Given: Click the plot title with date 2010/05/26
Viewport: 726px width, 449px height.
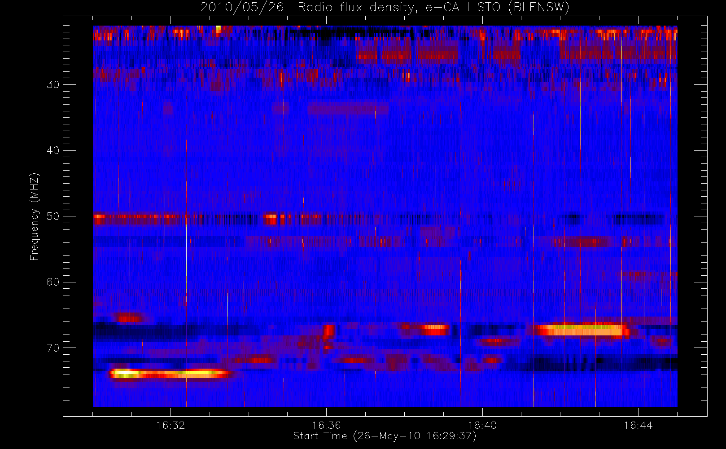Looking at the screenshot, I should 385,7.
